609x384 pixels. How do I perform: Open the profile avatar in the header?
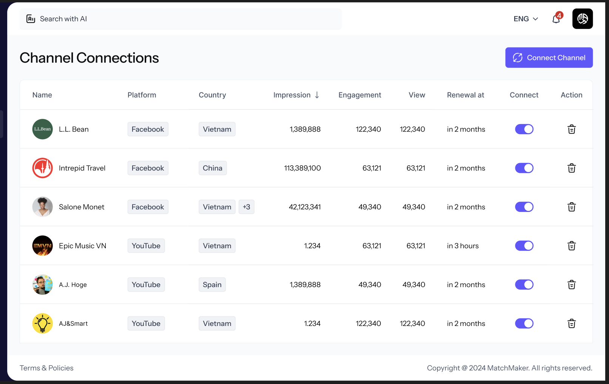tap(583, 19)
